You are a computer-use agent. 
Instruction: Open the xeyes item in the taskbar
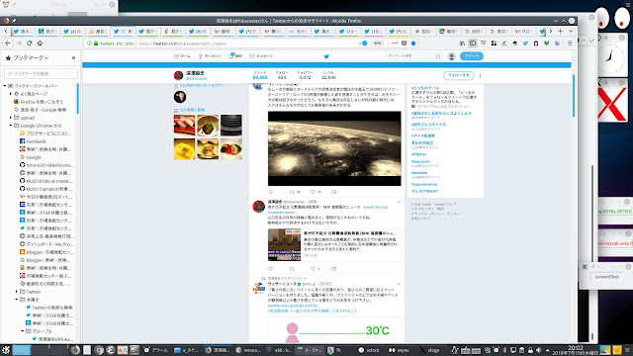[399, 350]
